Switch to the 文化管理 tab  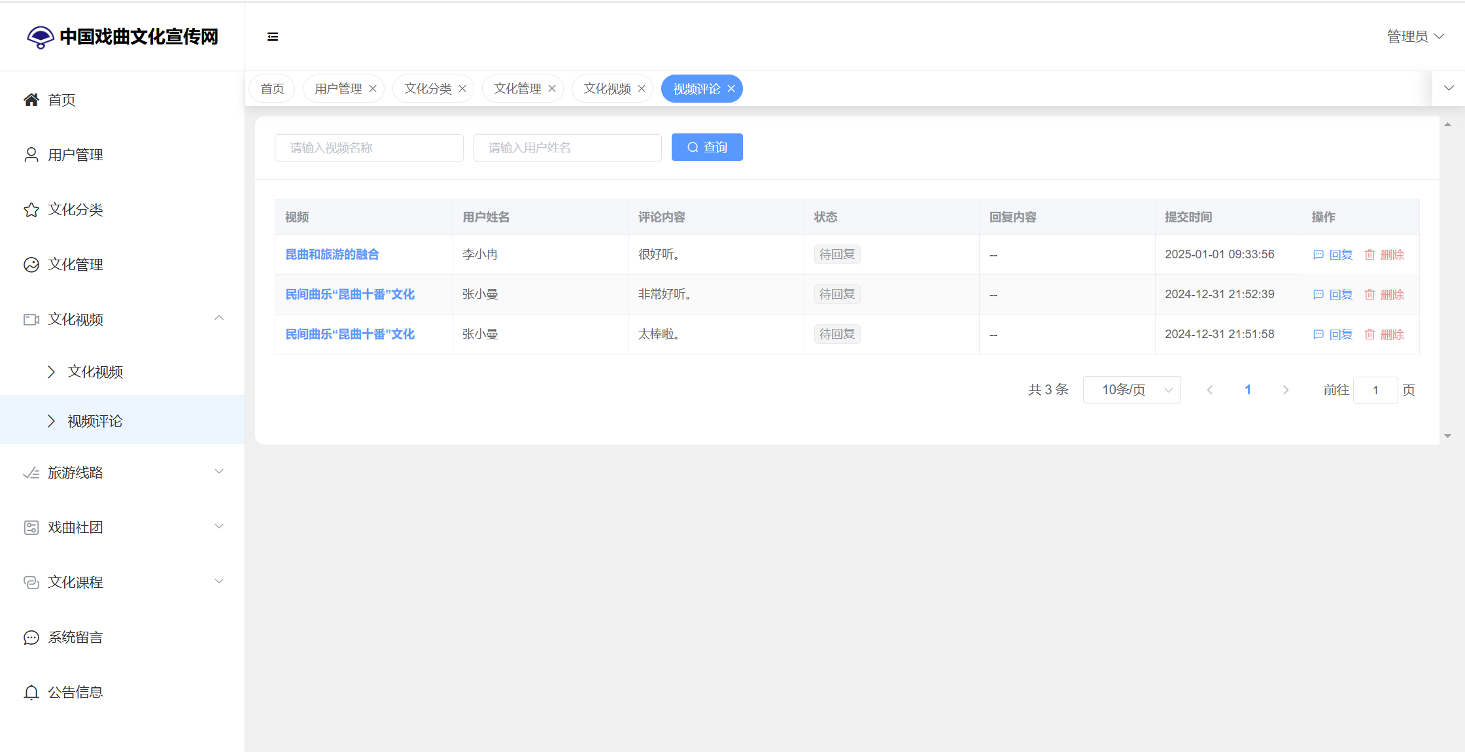517,89
